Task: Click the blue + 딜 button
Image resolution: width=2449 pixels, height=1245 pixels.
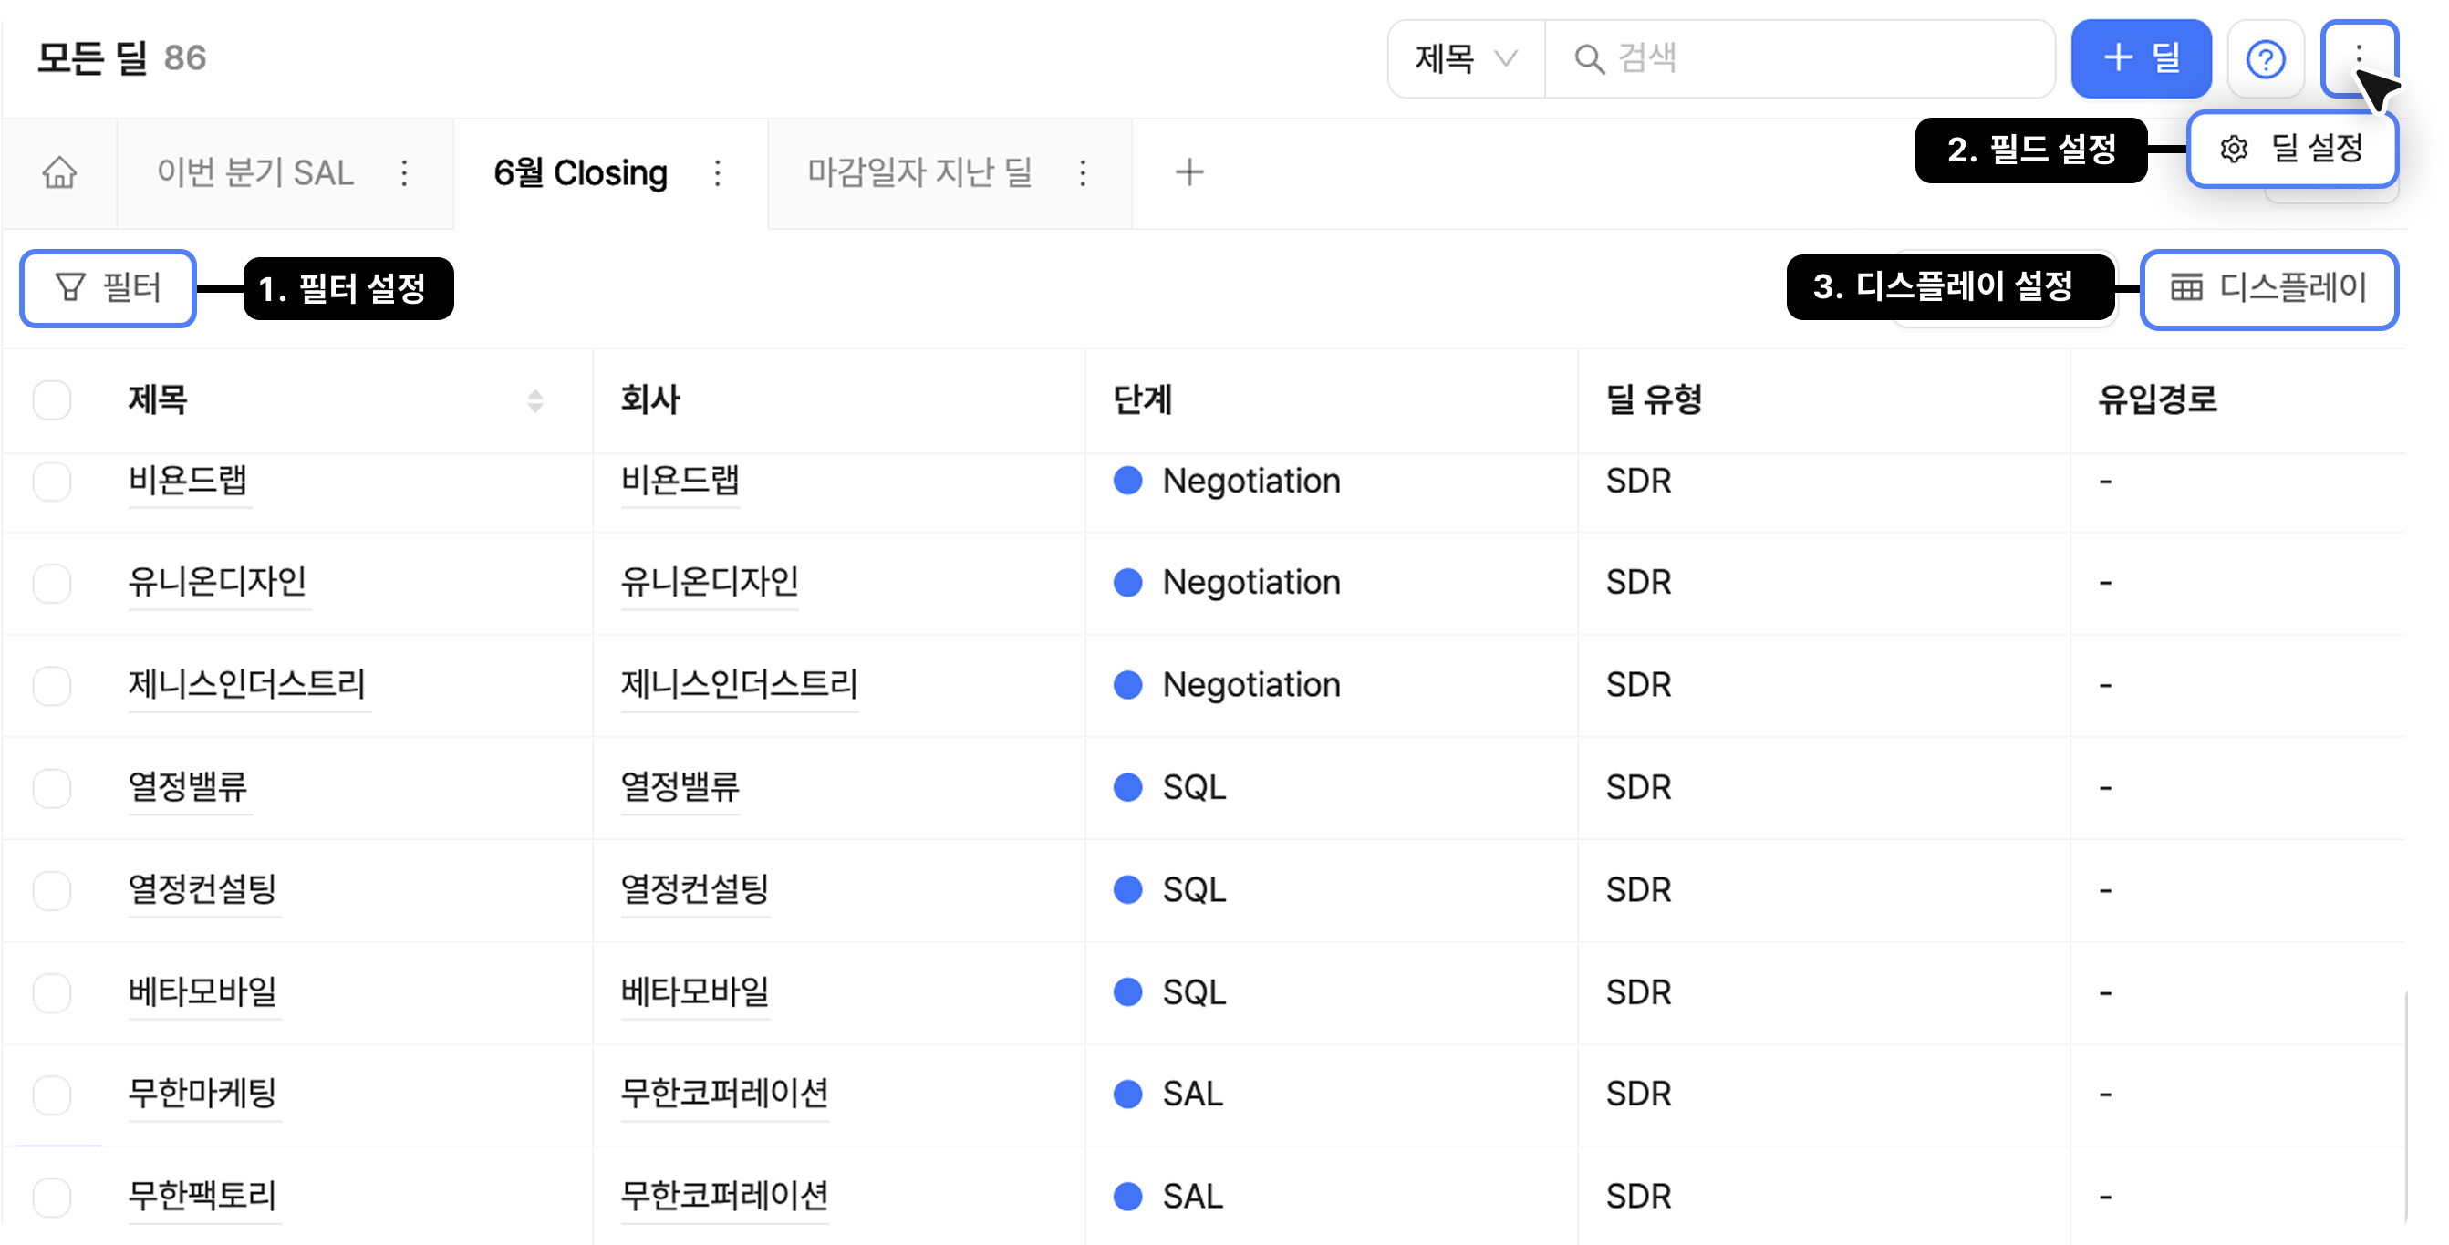Action: pyautogui.click(x=2141, y=59)
